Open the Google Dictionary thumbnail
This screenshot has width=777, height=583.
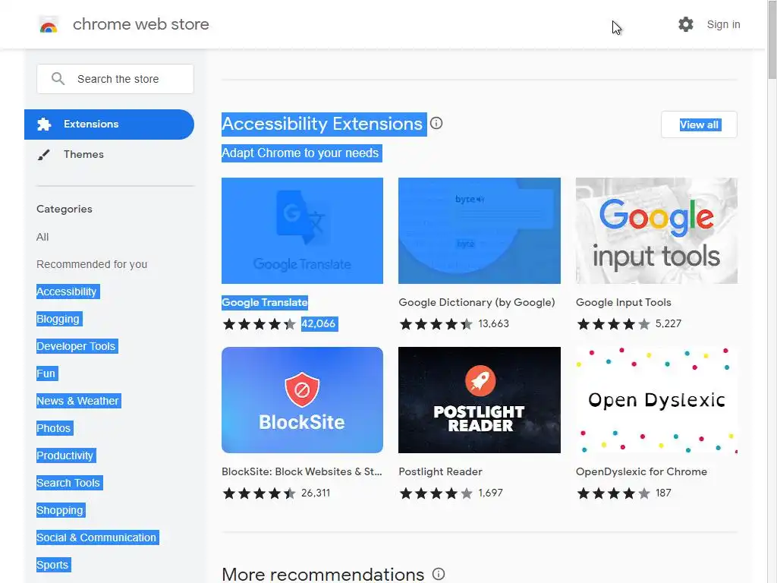[x=480, y=231]
